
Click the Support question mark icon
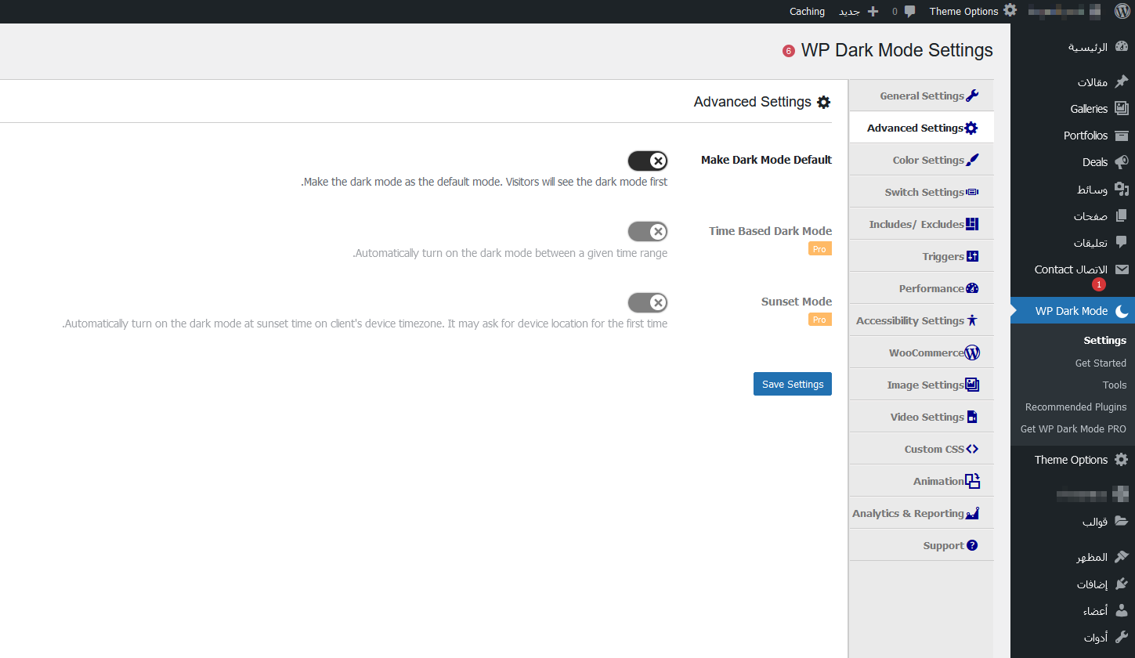[x=972, y=545]
